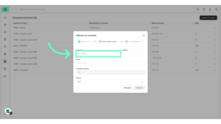Open the home icon in sidebar
Viewport: 221px width, 124px height.
(x=5, y=17)
